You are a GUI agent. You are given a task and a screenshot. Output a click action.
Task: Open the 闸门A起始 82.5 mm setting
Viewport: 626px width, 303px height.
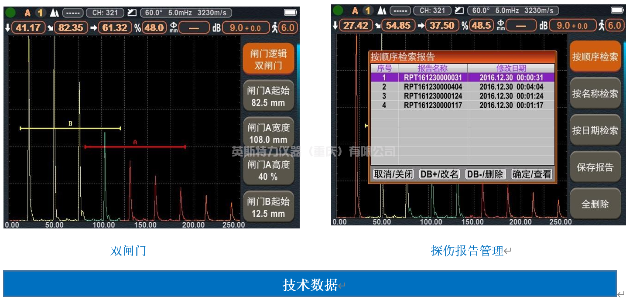point(268,97)
